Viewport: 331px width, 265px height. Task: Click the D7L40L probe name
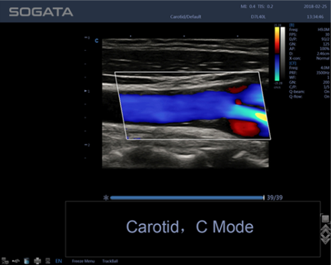258,17
